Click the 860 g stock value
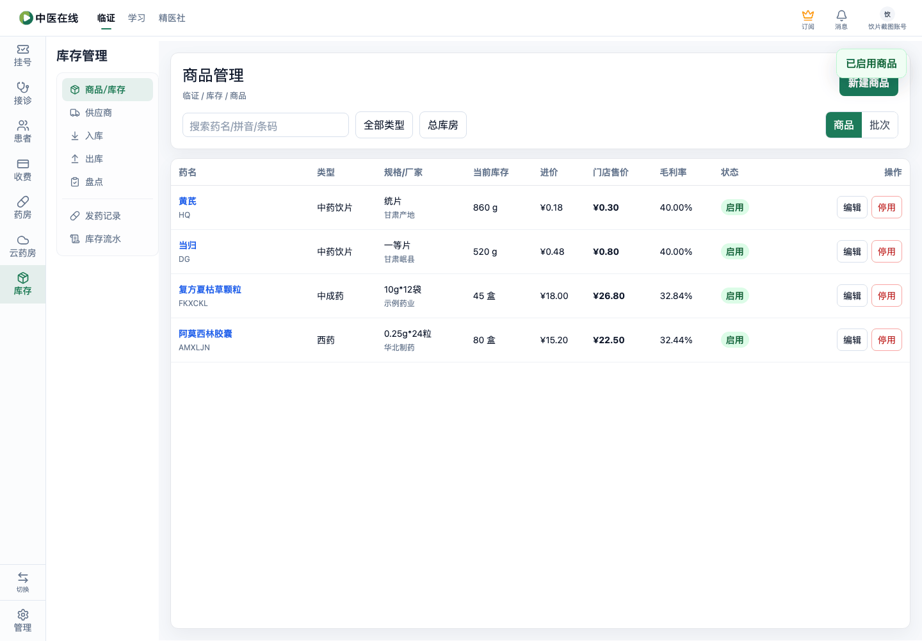Viewport: 922px width, 641px height. (x=485, y=207)
